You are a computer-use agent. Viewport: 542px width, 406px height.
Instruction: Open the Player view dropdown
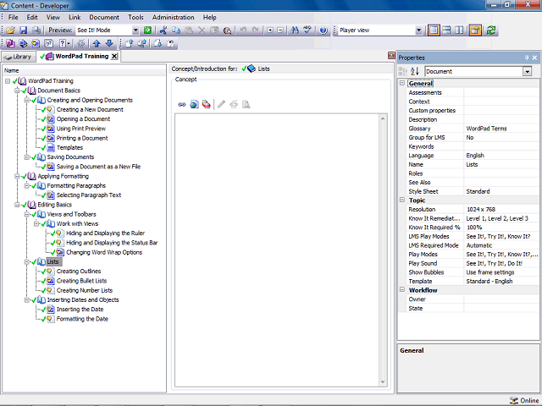click(x=418, y=30)
